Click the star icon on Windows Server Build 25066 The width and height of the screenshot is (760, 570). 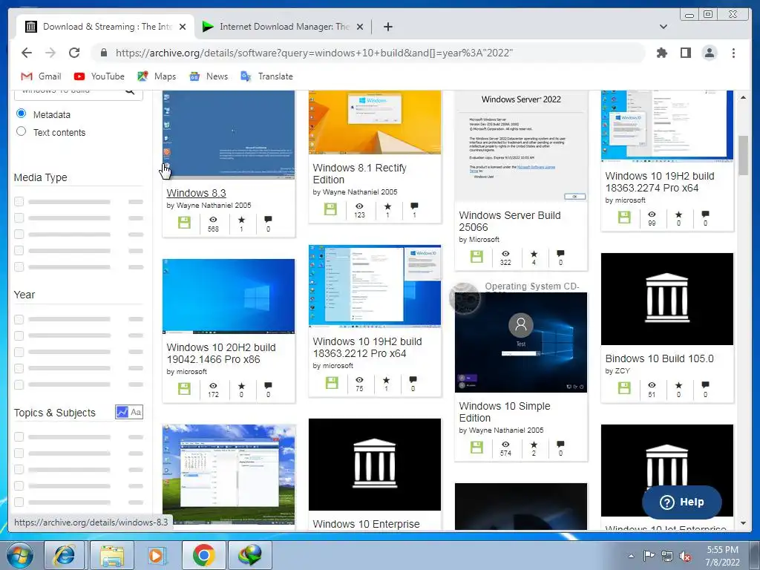pos(534,254)
